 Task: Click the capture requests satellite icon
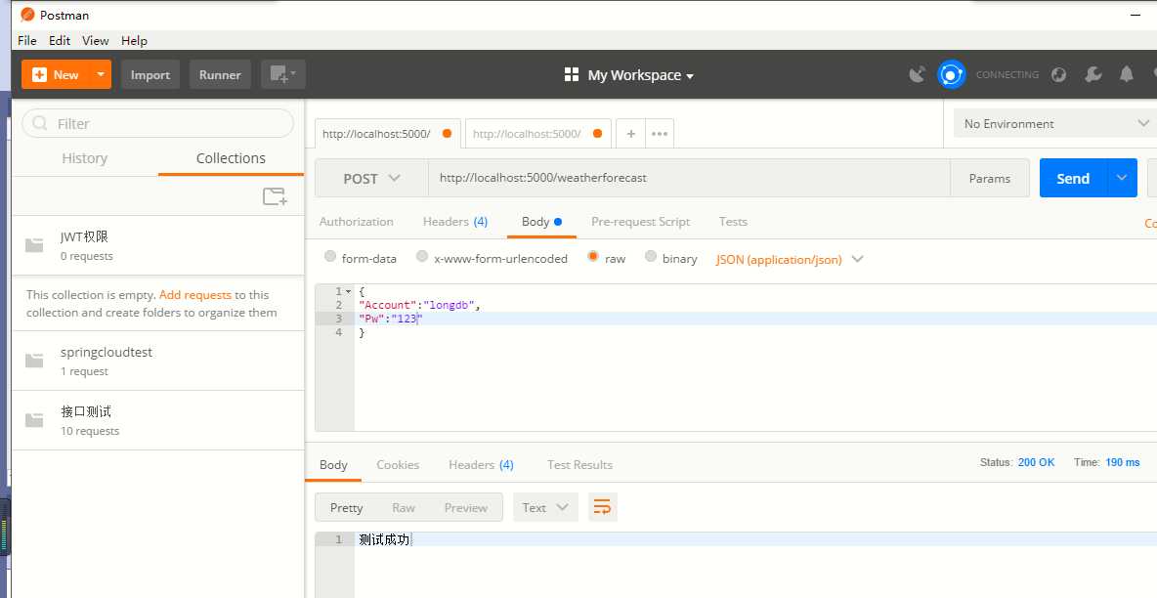point(918,74)
